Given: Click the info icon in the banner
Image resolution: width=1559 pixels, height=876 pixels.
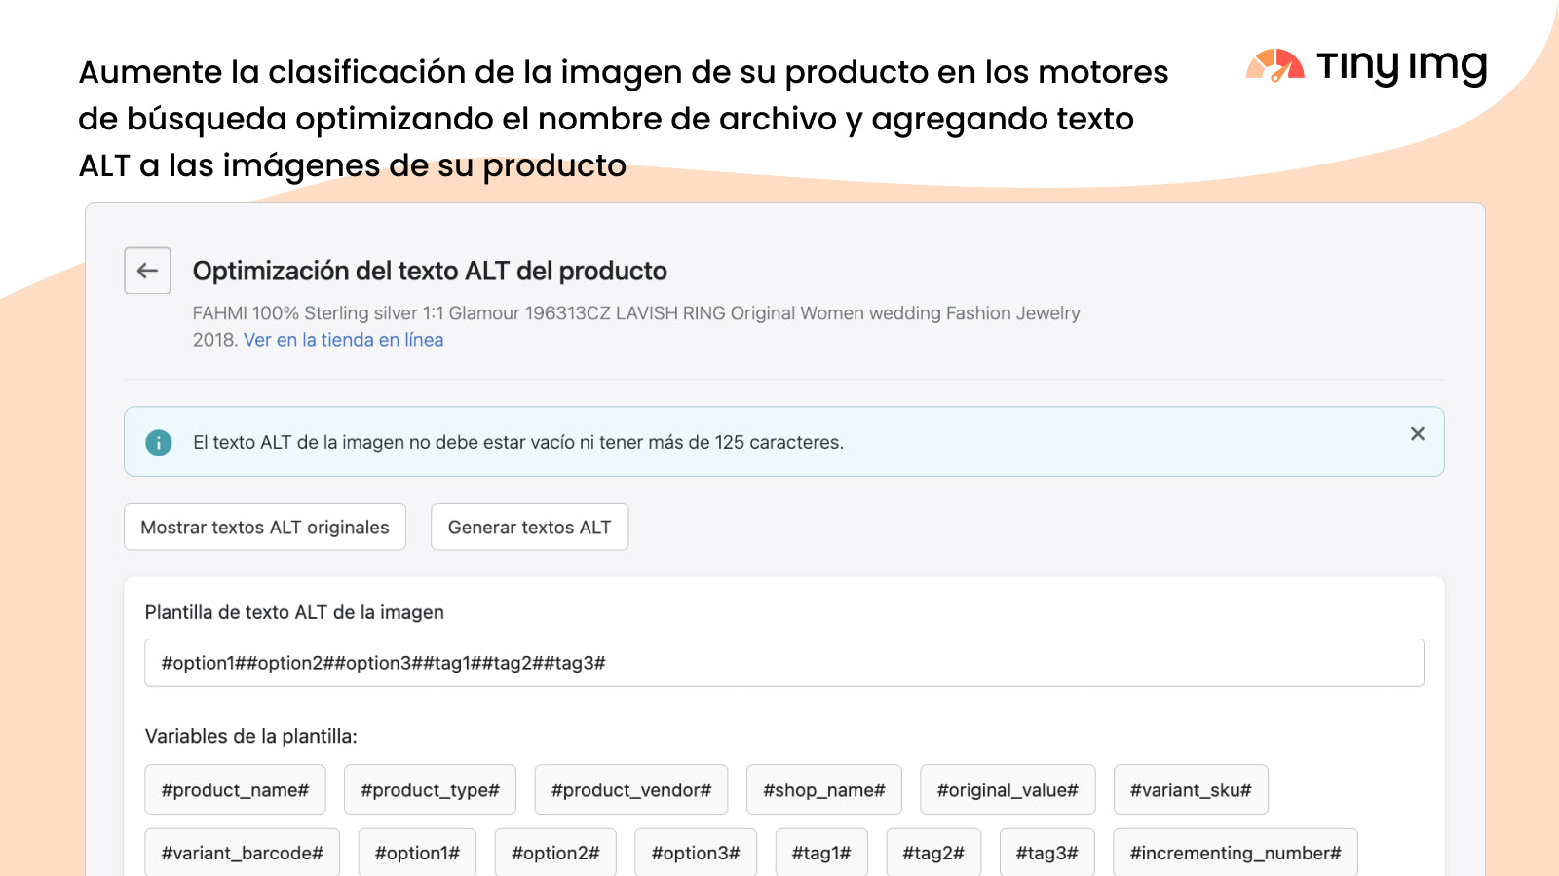Looking at the screenshot, I should coord(159,442).
